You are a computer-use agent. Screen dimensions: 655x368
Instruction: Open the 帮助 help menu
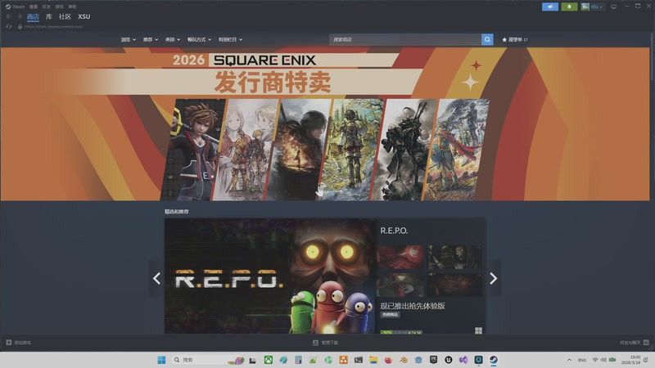pyautogui.click(x=72, y=7)
